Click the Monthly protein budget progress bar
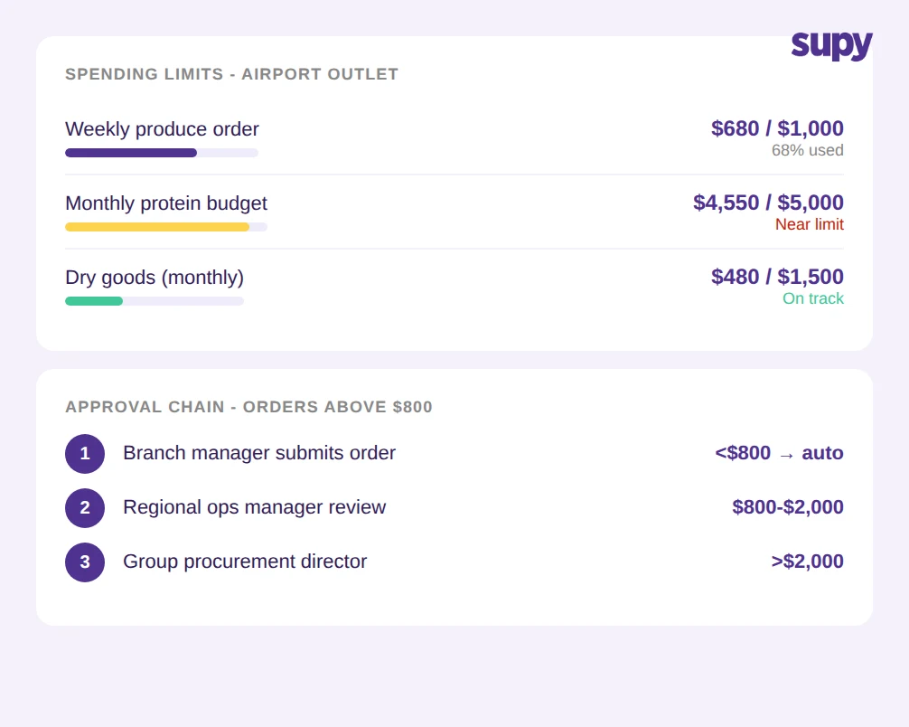This screenshot has height=727, width=909. click(x=166, y=228)
